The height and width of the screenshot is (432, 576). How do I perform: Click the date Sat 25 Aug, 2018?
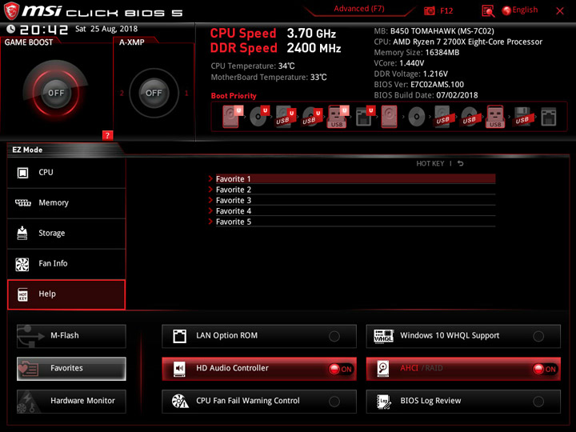point(106,29)
